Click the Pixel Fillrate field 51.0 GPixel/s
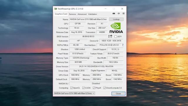The image size is (188, 106). 78,54
